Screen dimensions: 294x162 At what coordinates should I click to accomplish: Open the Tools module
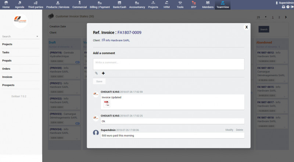point(180,5)
